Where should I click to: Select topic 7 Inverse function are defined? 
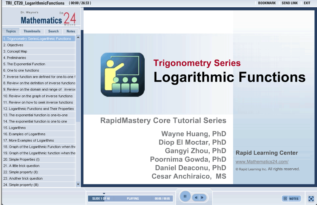click(x=39, y=77)
